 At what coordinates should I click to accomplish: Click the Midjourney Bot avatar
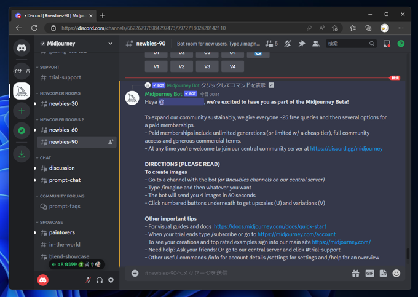(x=132, y=98)
